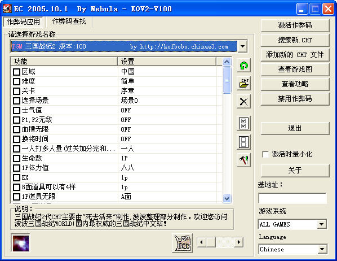
Task: Click the 功能 column header
Action: tap(64, 62)
